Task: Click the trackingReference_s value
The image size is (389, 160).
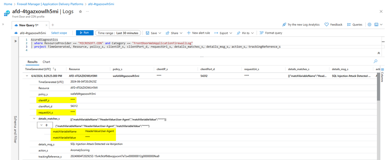Action: click(115, 156)
